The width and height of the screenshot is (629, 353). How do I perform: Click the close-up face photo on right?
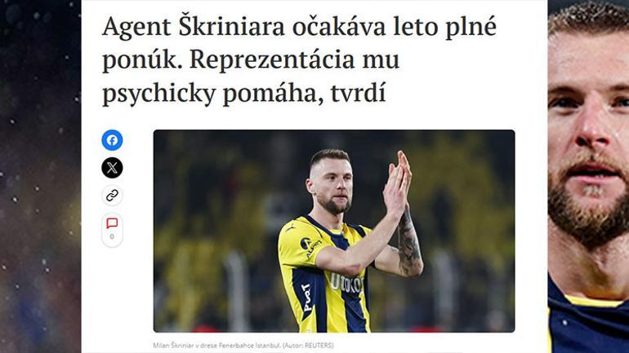(588, 176)
